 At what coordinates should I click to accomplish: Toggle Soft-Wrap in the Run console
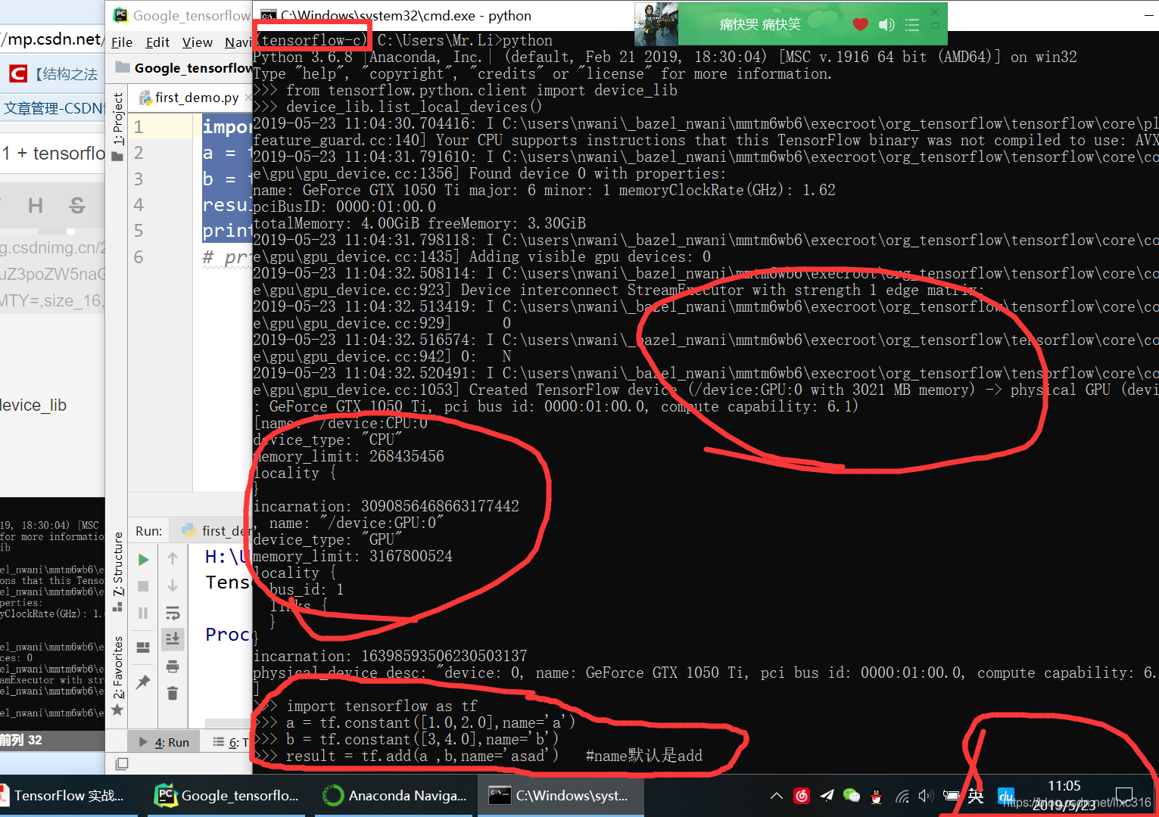click(173, 613)
